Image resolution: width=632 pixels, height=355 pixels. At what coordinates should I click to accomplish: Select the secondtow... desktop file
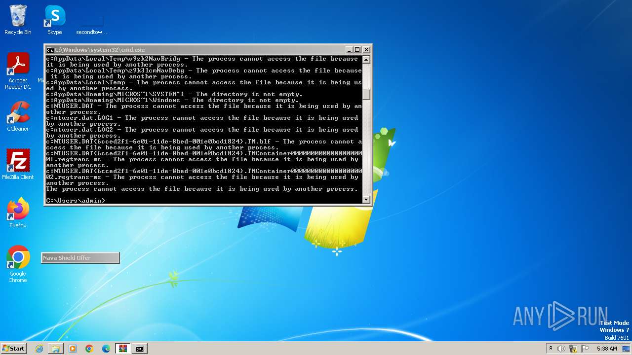coord(92,25)
